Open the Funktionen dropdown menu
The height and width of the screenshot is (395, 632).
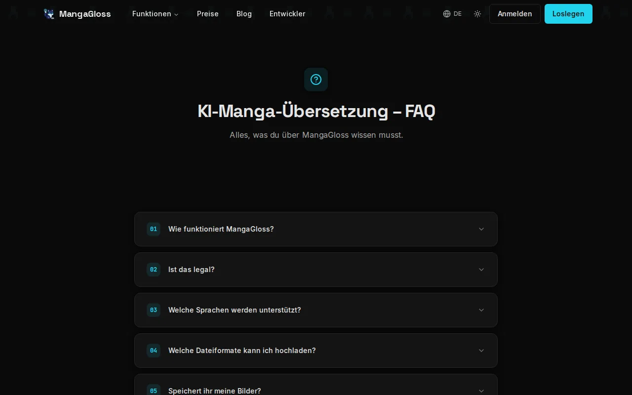point(156,14)
